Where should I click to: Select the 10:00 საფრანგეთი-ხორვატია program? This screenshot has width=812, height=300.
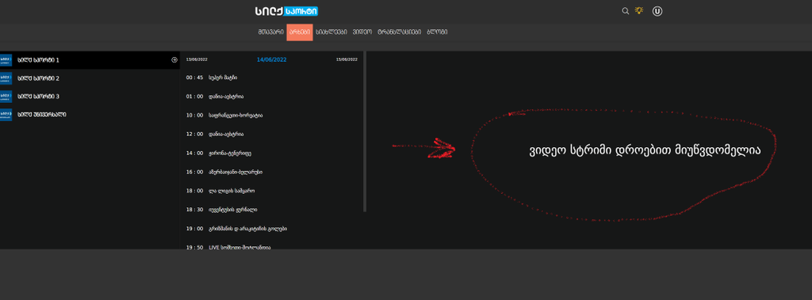pyautogui.click(x=273, y=116)
